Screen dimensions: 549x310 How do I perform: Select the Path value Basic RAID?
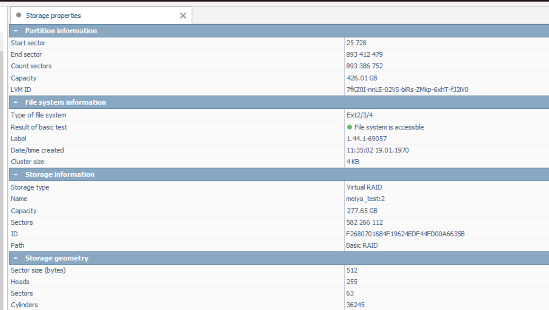point(362,245)
